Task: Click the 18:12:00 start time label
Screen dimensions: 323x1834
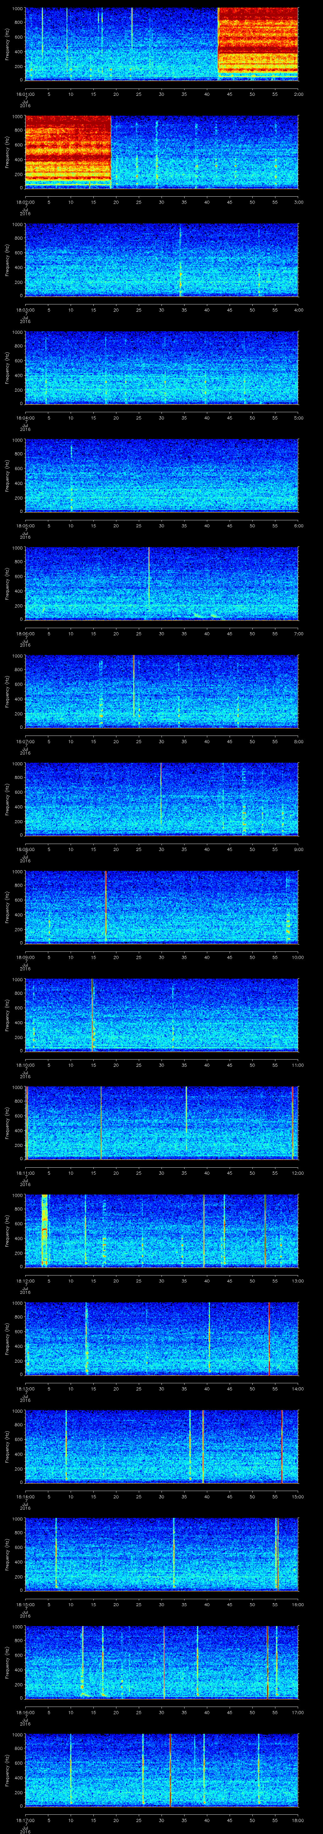Action: pyautogui.click(x=25, y=1281)
